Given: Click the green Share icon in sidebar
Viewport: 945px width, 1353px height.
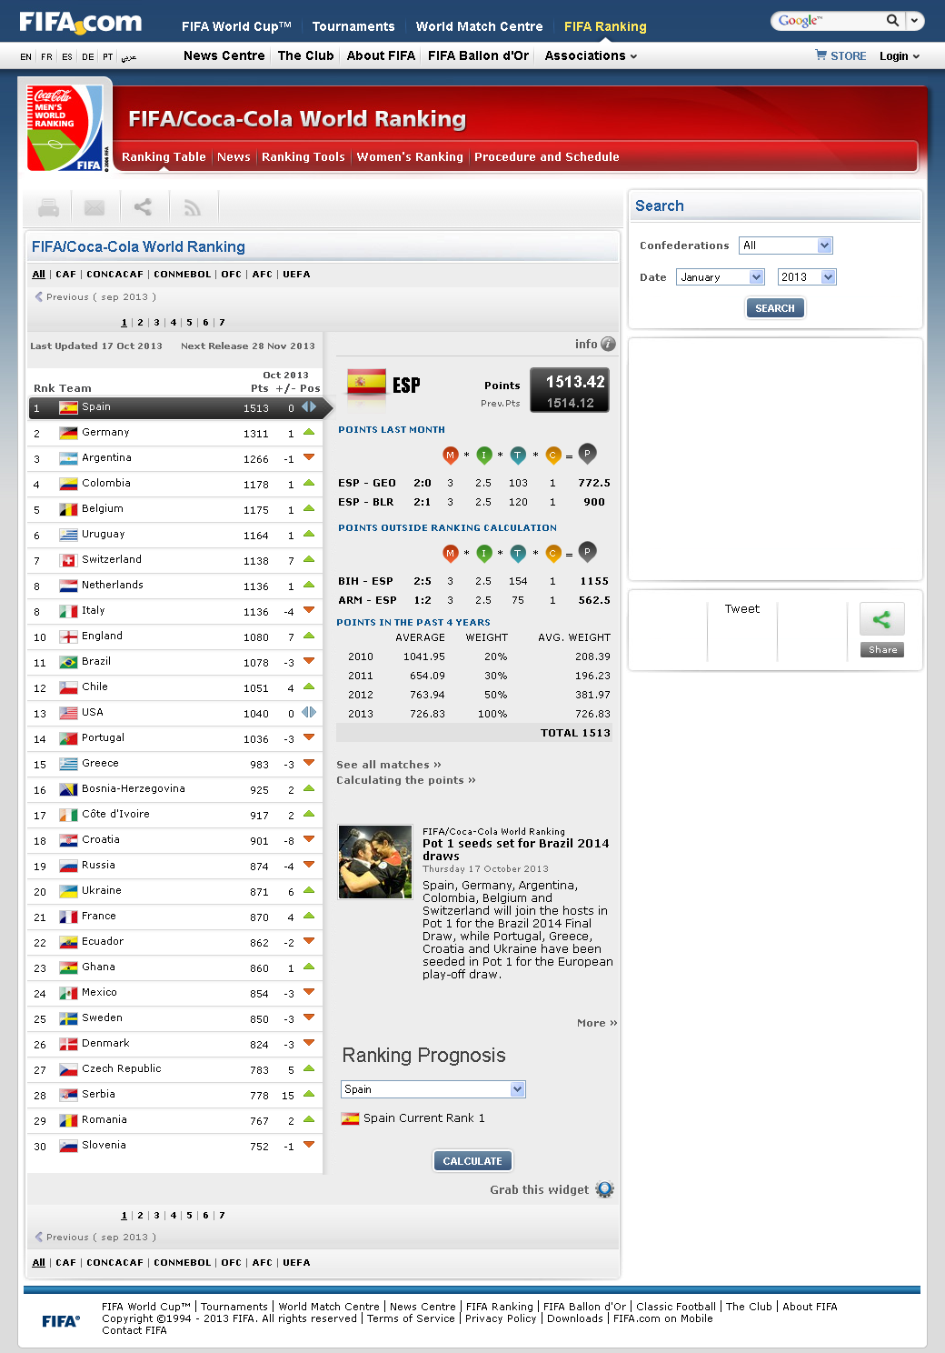Looking at the screenshot, I should click(881, 620).
